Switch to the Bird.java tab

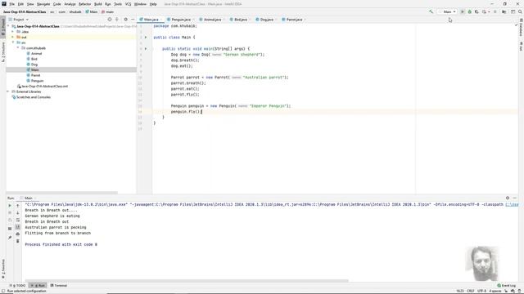(239, 20)
